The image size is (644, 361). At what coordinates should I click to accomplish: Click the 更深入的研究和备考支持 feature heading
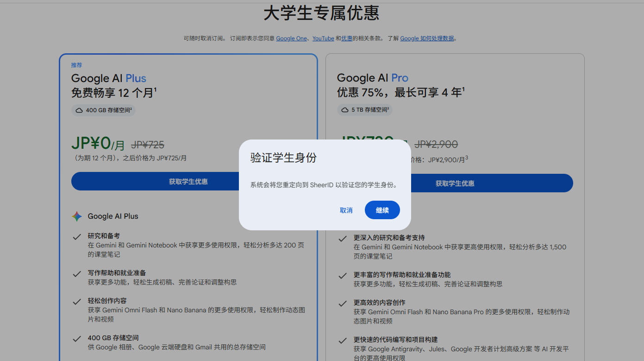(389, 238)
